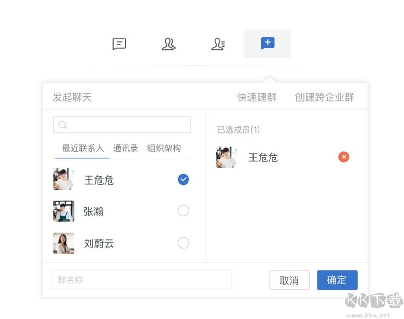
Task: Select the circle next to 刘蔚云
Action: pos(183,243)
